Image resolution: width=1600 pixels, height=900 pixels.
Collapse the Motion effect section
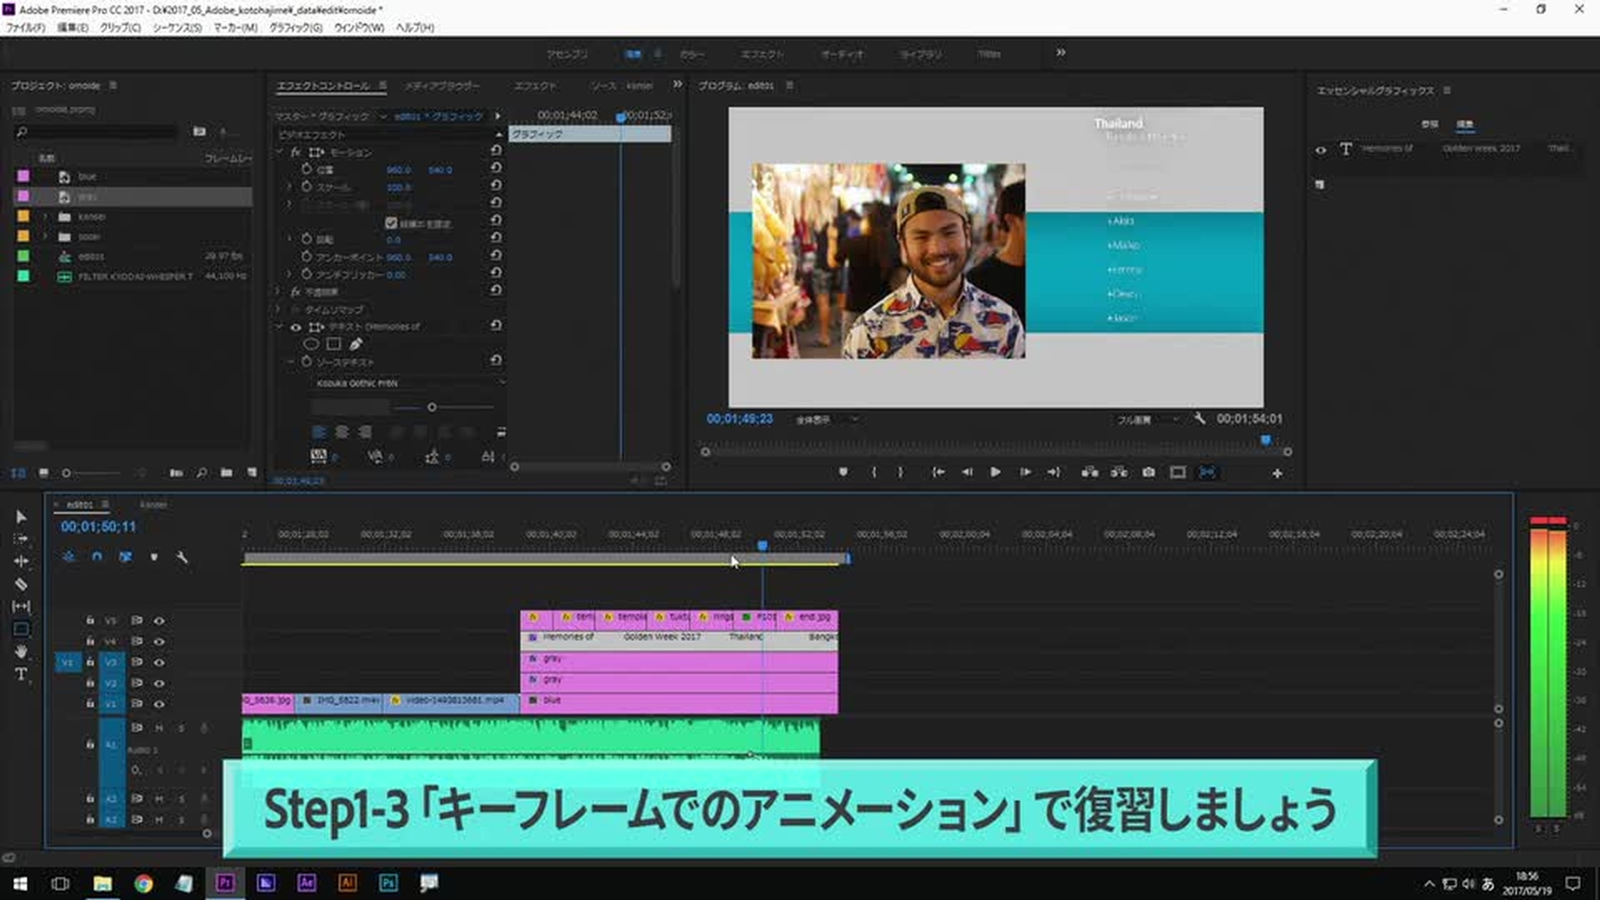coord(280,152)
